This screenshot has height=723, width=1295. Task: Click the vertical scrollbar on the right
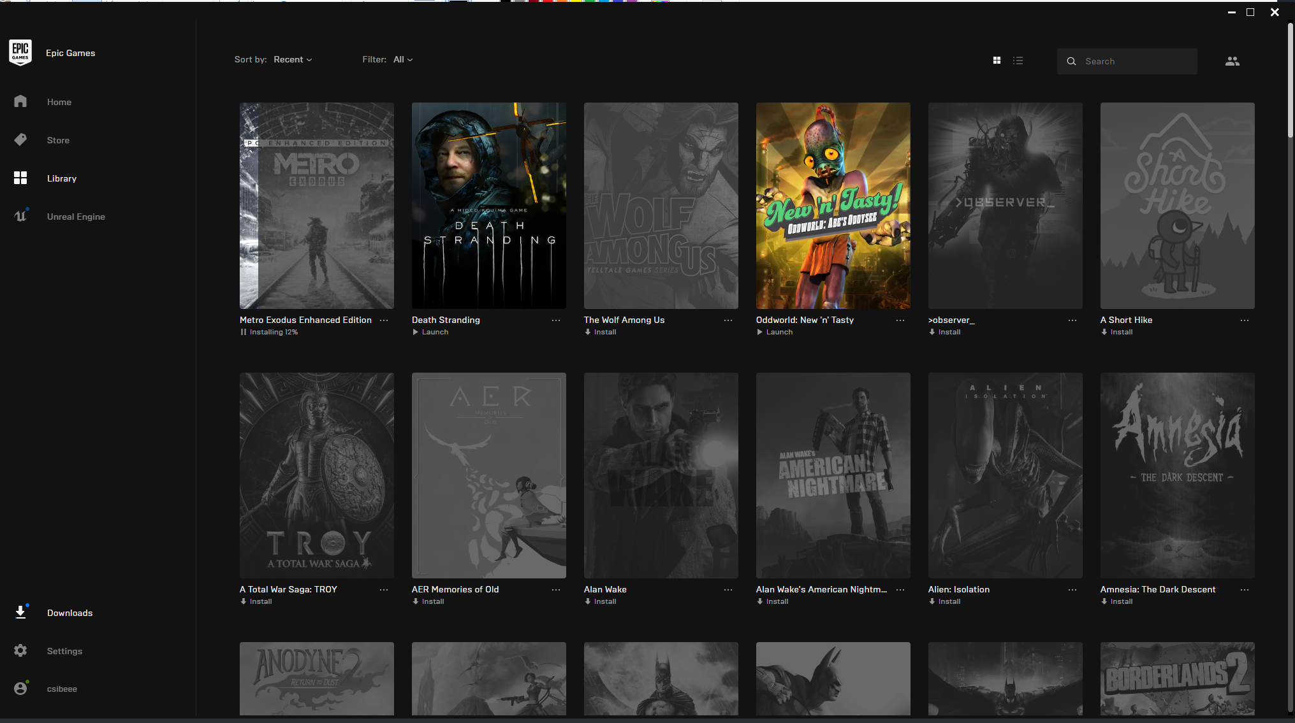point(1290,80)
